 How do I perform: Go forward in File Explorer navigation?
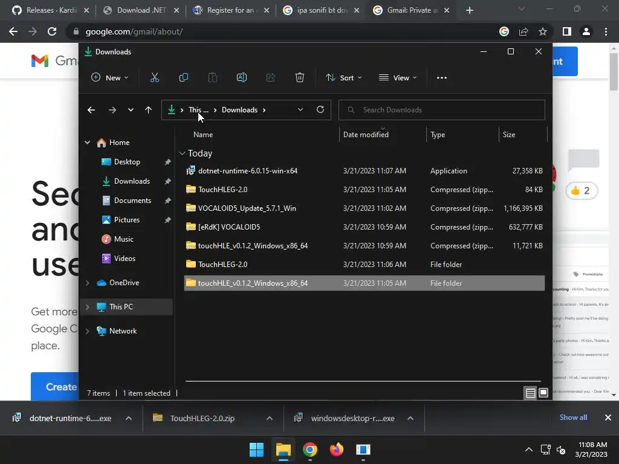(x=112, y=110)
